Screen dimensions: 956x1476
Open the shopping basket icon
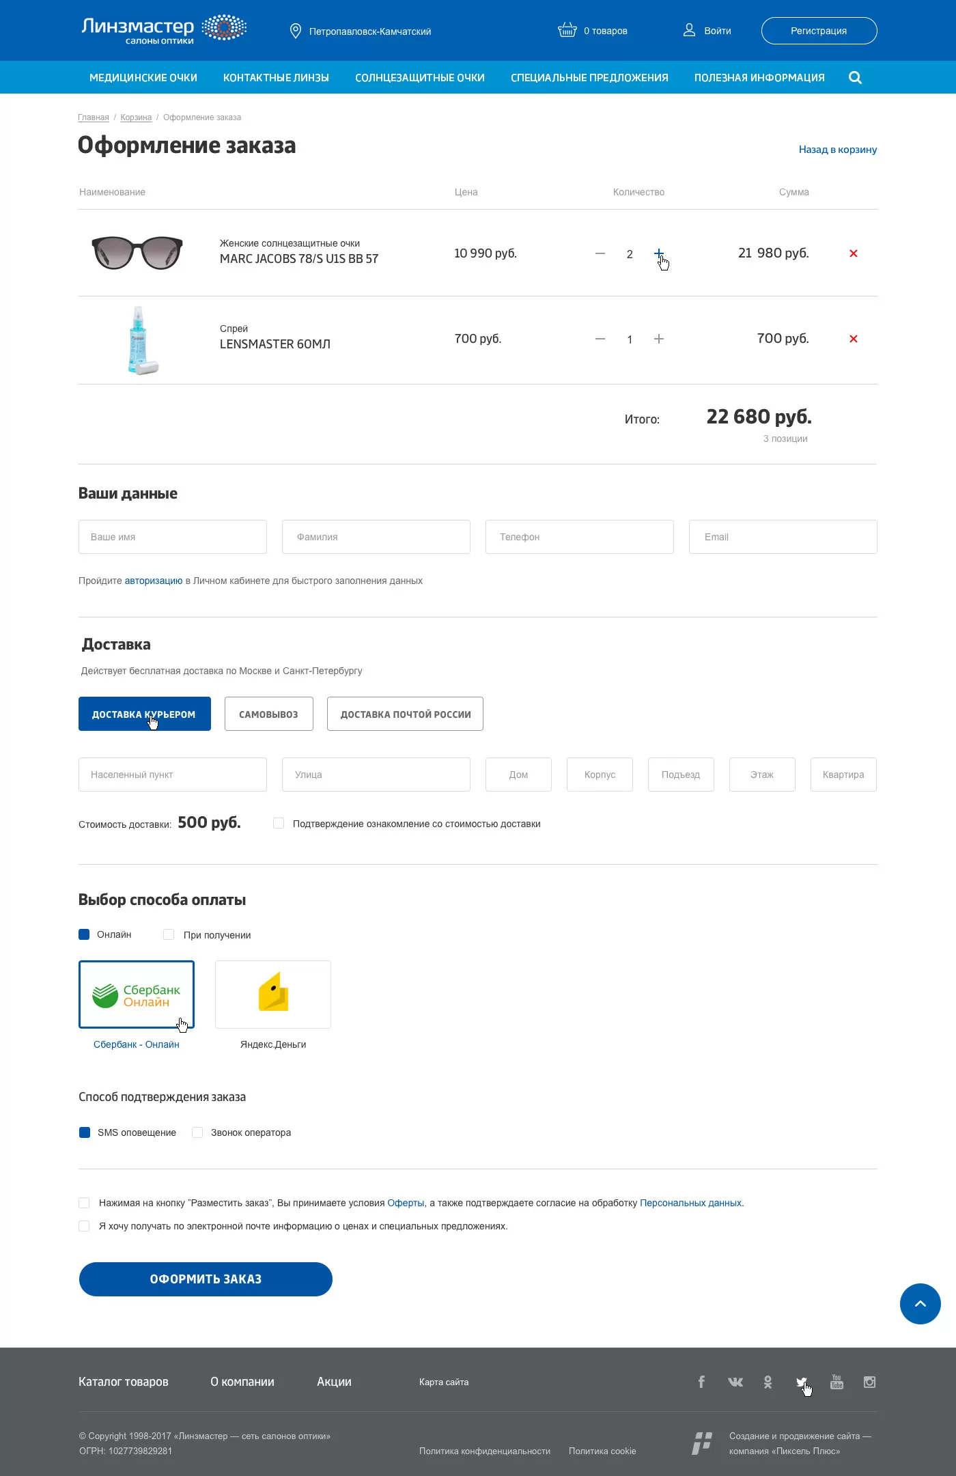tap(567, 30)
